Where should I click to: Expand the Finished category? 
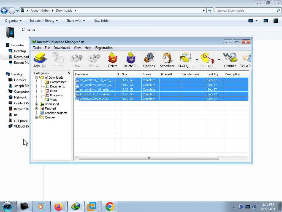click(x=37, y=108)
